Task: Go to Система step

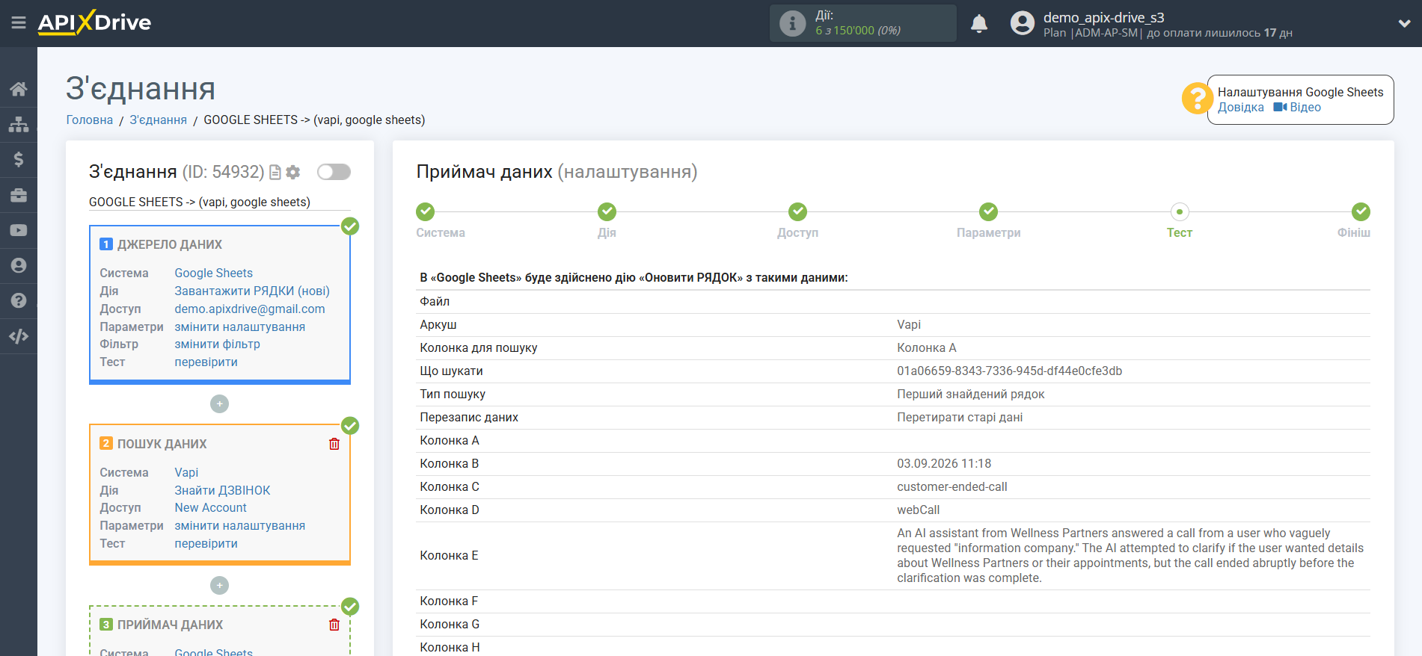Action: (426, 212)
